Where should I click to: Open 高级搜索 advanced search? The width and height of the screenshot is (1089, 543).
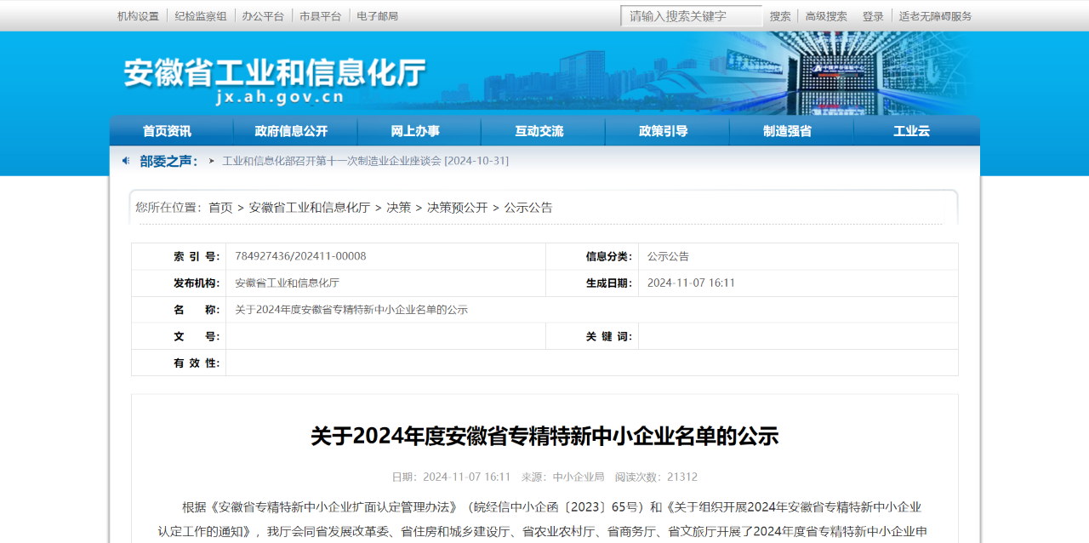826,16
